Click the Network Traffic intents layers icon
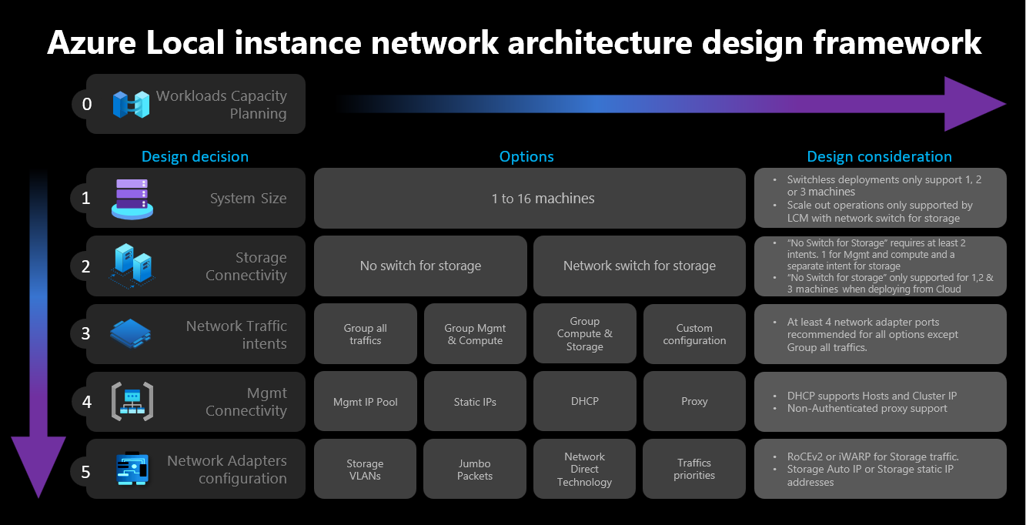 [x=130, y=333]
